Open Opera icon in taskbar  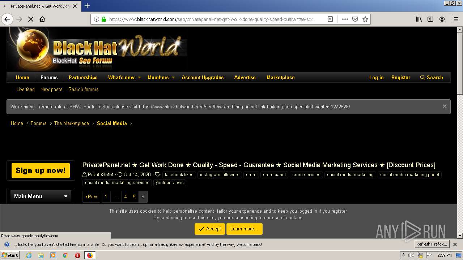tap(77, 255)
